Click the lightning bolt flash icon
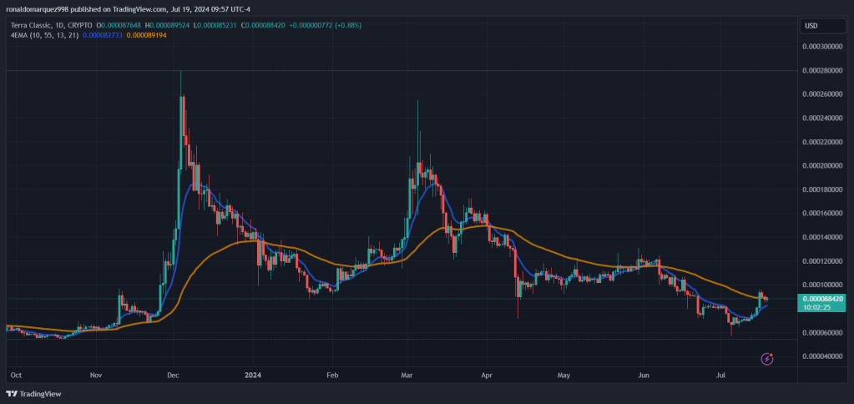854x404 pixels. click(x=767, y=359)
